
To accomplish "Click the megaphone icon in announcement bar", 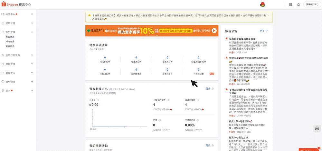I will click(x=90, y=15).
